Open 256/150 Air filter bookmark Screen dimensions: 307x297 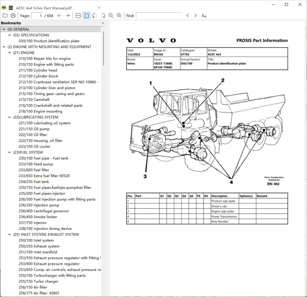point(33,287)
